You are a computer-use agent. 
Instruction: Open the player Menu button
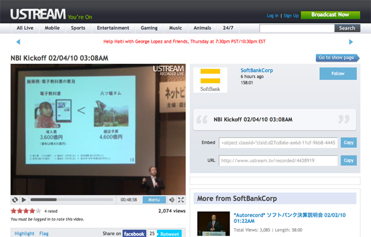point(154,200)
